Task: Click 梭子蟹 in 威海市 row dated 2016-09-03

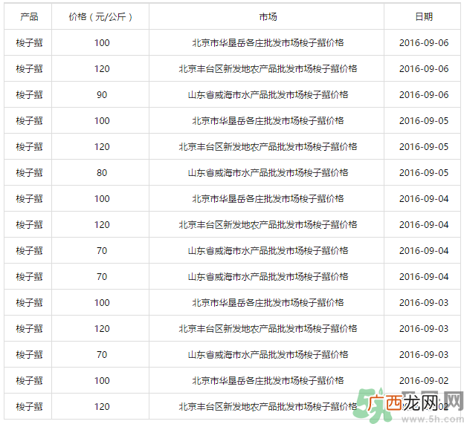Action: [29, 355]
